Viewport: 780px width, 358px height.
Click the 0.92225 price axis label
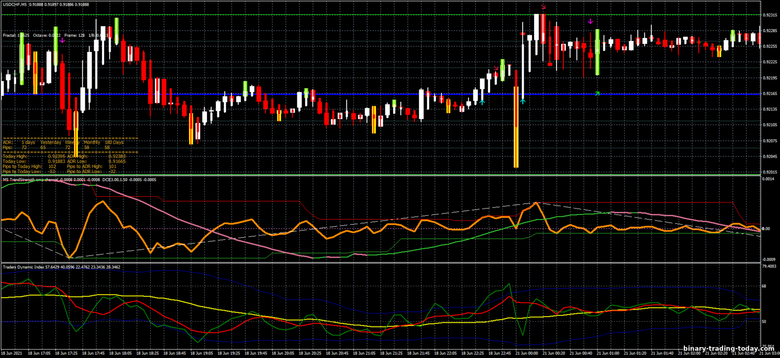770,62
